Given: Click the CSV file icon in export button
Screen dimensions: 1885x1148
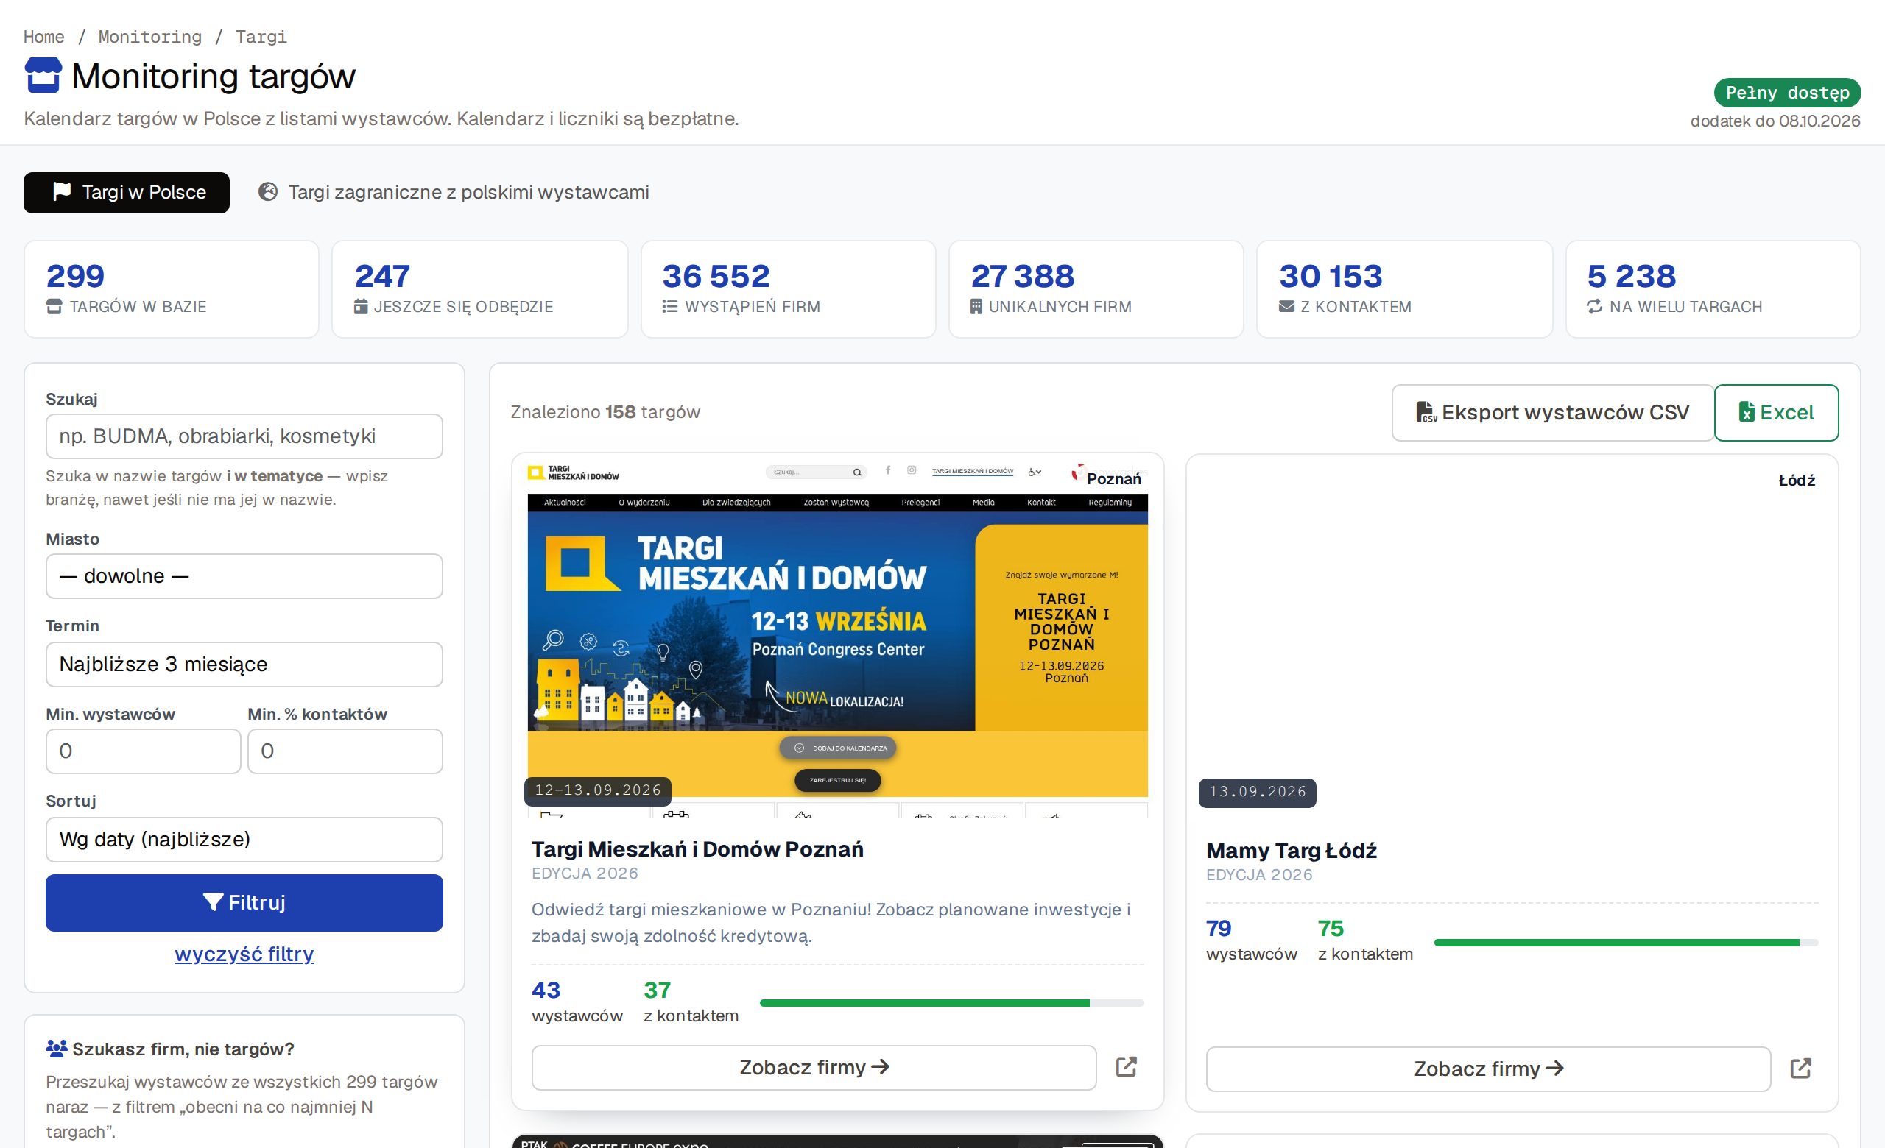Looking at the screenshot, I should pyautogui.click(x=1426, y=412).
